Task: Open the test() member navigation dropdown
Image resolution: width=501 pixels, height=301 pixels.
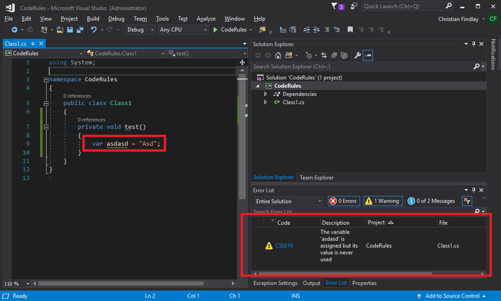Action: pyautogui.click(x=207, y=53)
